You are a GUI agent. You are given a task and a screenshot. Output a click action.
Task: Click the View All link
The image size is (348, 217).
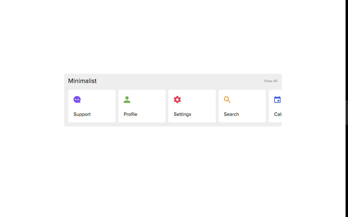tap(271, 81)
